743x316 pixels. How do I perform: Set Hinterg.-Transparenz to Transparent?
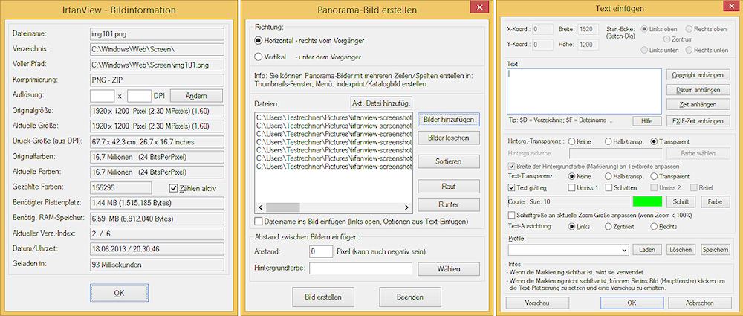(x=655, y=141)
